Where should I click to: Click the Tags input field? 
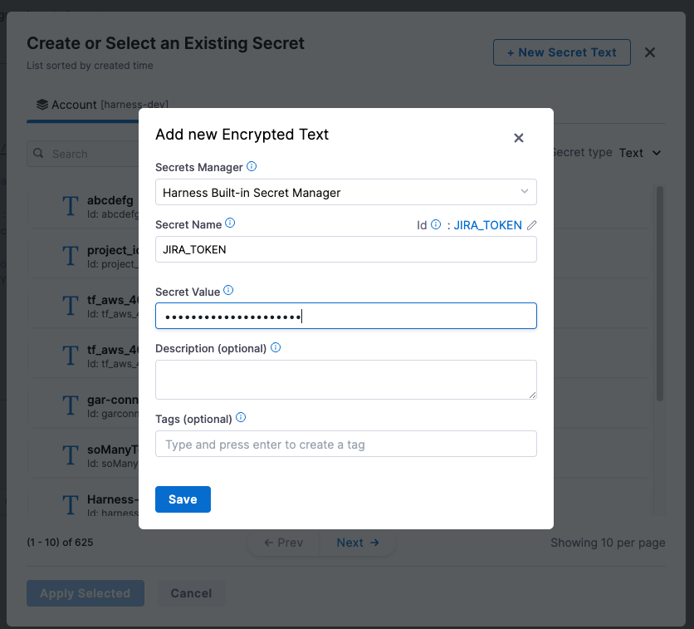(345, 445)
